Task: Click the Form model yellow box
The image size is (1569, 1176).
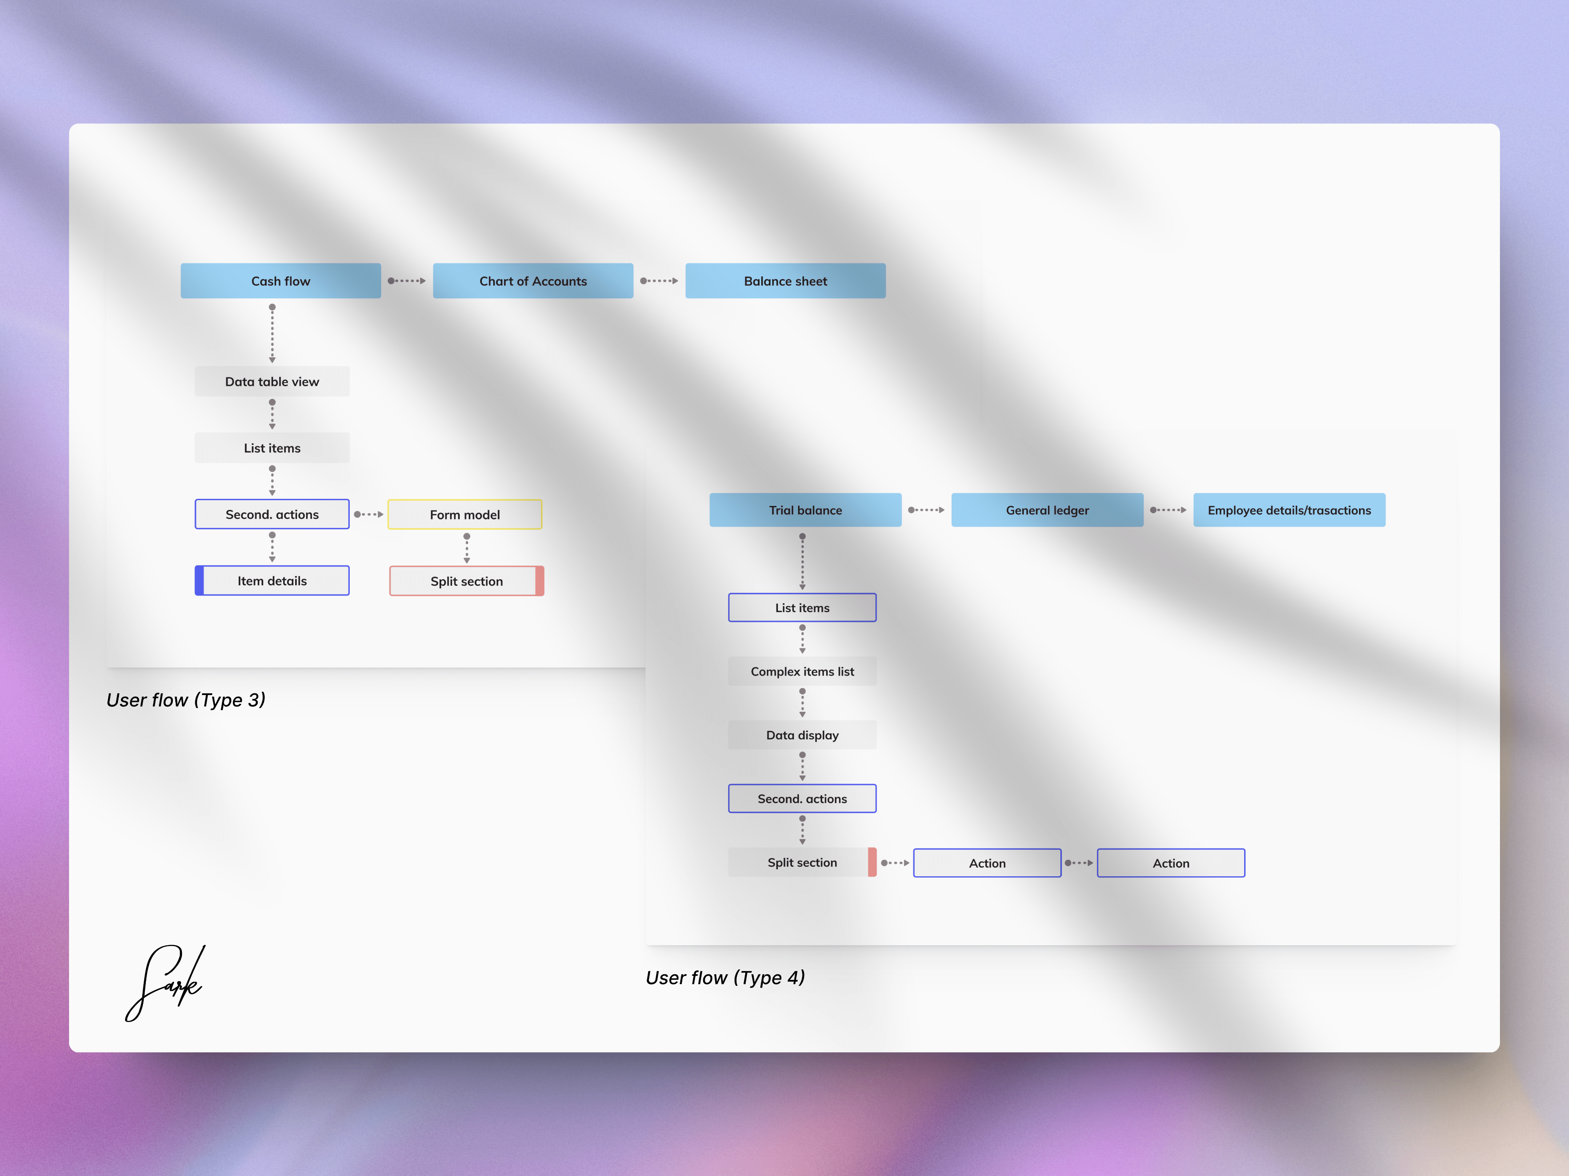Action: (x=465, y=514)
